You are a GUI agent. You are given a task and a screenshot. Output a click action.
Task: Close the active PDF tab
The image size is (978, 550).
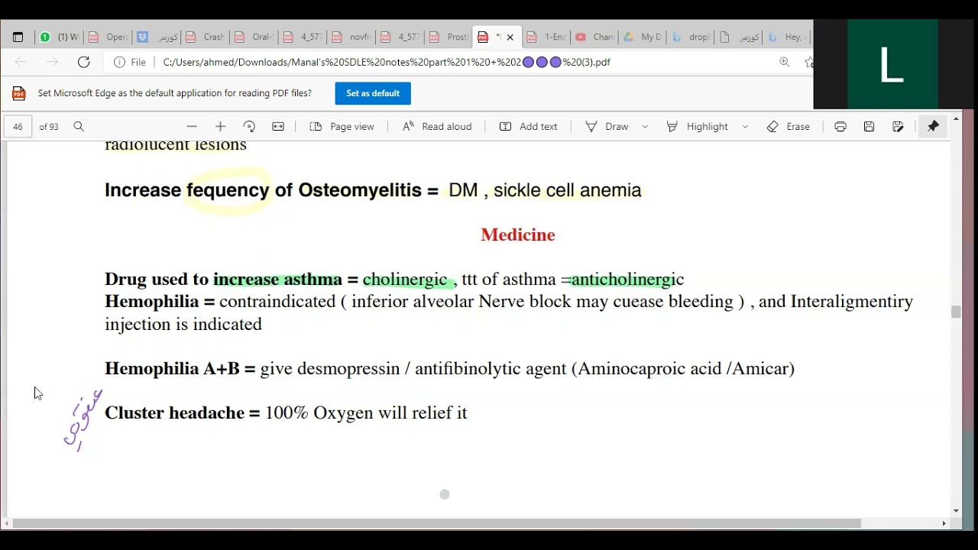(x=510, y=37)
